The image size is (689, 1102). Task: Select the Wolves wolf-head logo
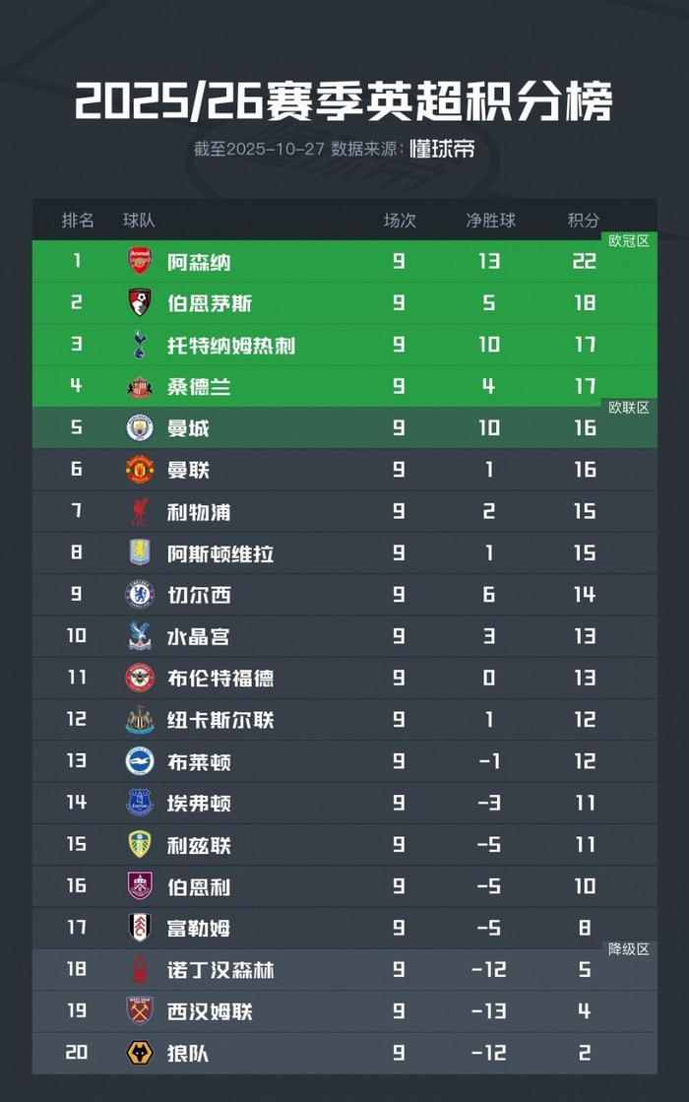tap(140, 1053)
